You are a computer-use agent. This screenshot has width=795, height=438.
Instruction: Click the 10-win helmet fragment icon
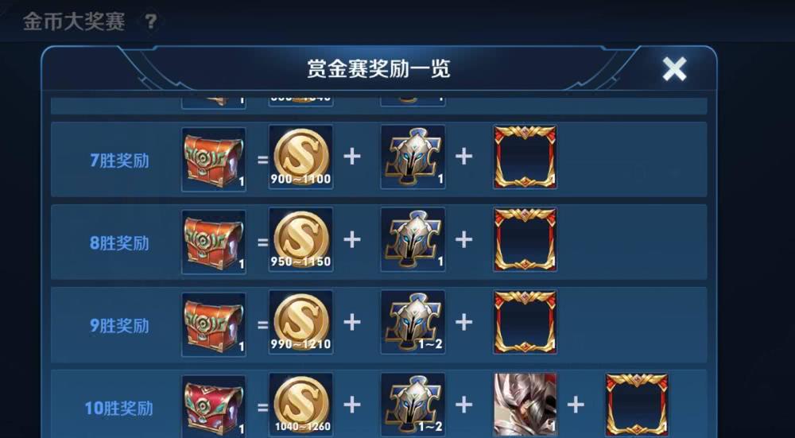(x=413, y=405)
